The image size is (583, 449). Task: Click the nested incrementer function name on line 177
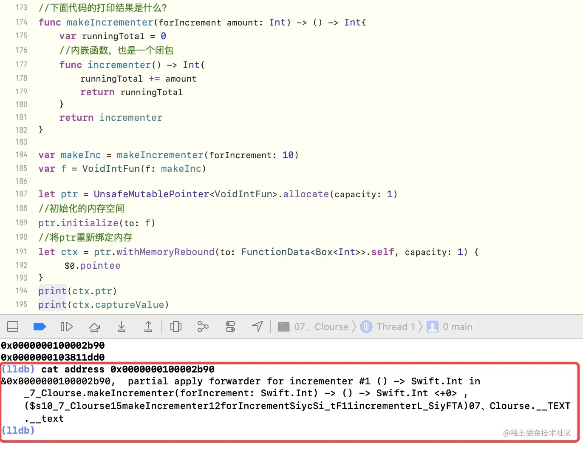tap(119, 65)
